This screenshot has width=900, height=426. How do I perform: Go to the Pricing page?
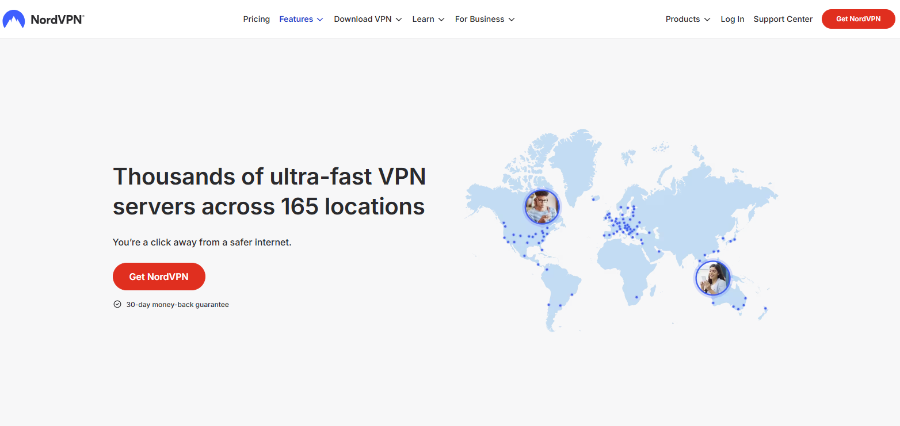[x=256, y=19]
